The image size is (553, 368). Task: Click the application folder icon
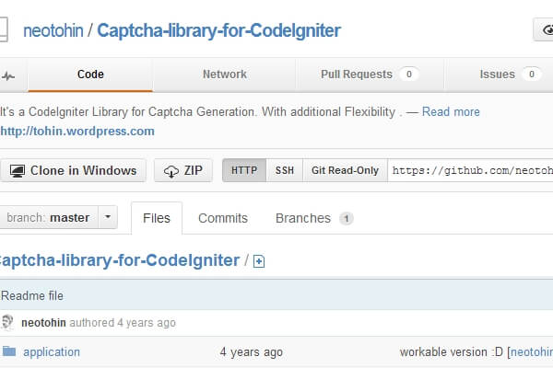[x=9, y=351]
